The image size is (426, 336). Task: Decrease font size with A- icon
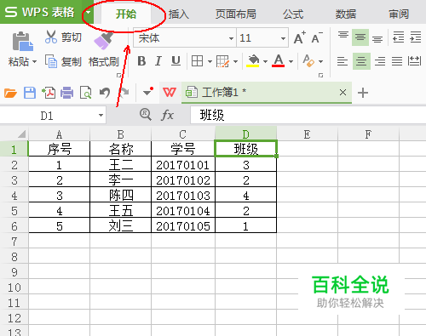coord(317,37)
